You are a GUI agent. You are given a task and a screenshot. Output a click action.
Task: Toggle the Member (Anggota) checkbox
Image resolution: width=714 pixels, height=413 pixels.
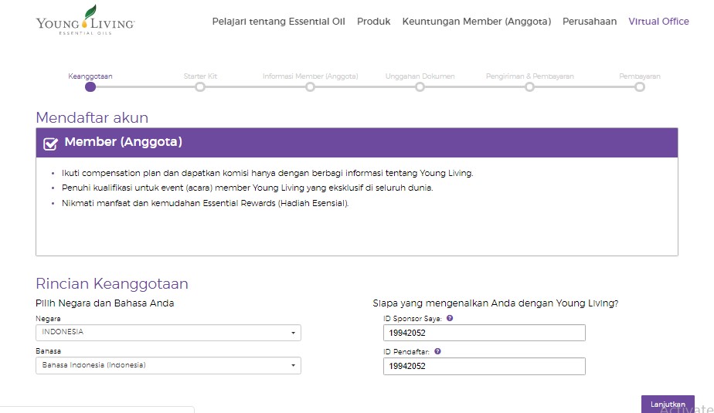pos(50,144)
